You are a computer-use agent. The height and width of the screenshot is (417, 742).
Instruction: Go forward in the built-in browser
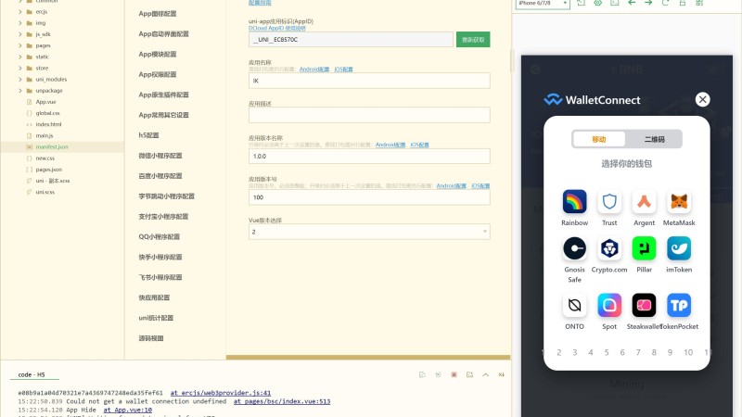click(648, 3)
